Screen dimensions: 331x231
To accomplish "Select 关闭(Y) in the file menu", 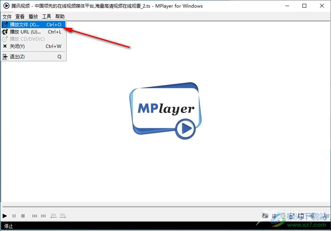I will (33, 46).
